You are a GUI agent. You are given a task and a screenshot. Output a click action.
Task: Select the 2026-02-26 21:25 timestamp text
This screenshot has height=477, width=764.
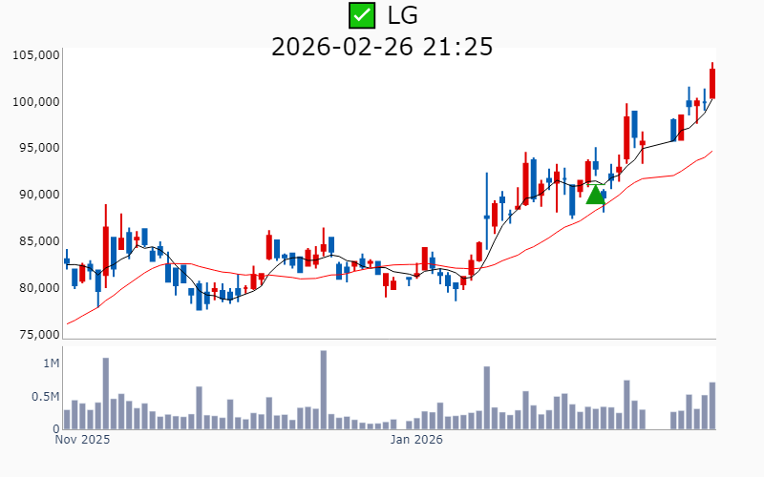coord(382,46)
